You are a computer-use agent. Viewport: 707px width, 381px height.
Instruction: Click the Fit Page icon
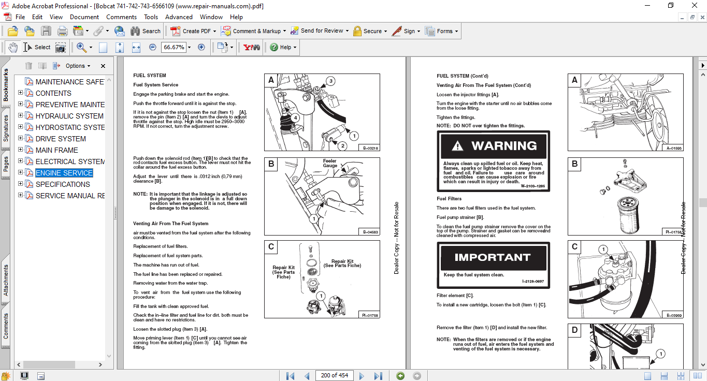click(x=120, y=47)
